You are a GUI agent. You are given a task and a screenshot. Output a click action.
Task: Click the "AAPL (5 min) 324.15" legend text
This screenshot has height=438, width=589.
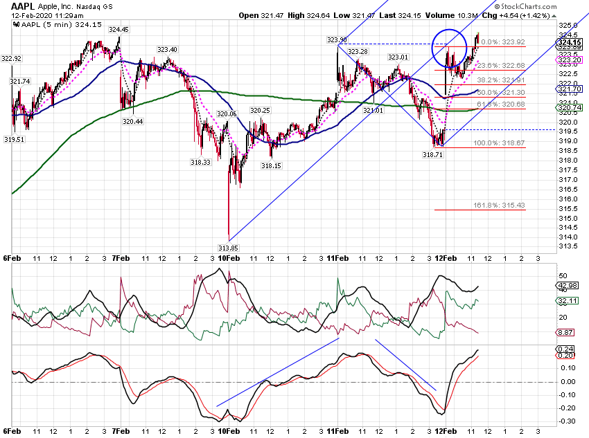(x=61, y=25)
